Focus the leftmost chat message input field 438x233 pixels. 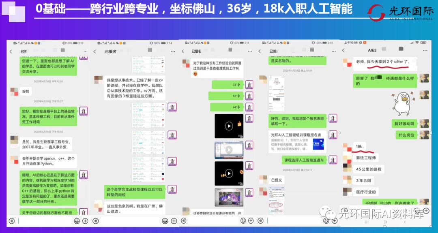tap(44, 221)
